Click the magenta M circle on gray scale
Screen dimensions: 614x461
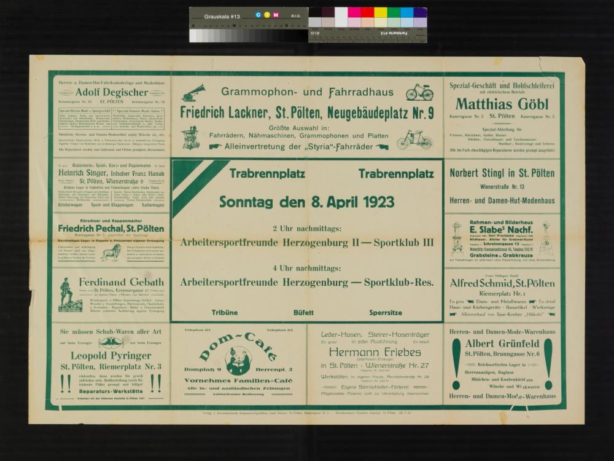click(276, 15)
